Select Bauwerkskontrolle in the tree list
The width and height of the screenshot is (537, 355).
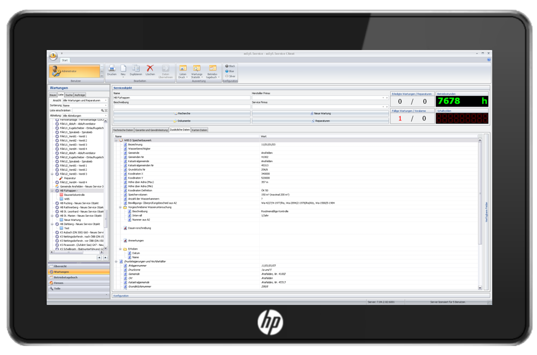pyautogui.click(x=75, y=195)
